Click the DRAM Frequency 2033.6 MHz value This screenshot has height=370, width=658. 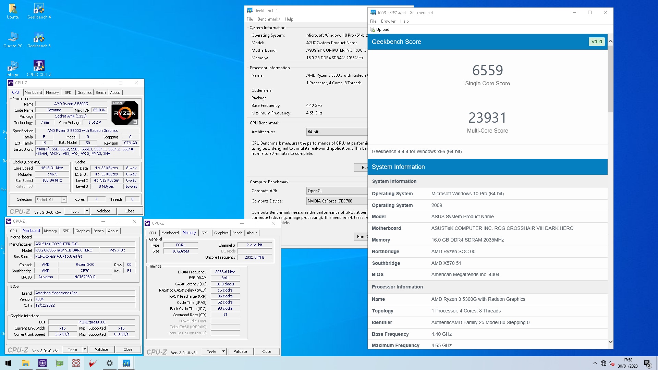225,272
